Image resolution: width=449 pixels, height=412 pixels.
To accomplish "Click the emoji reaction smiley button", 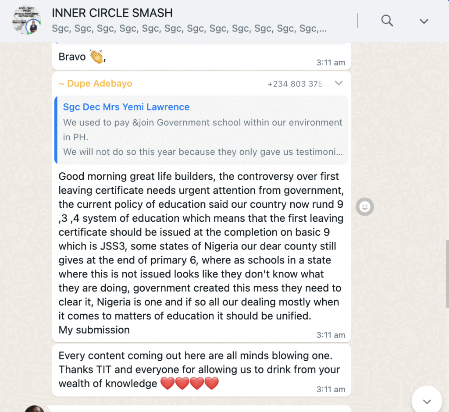I will pyautogui.click(x=364, y=206).
